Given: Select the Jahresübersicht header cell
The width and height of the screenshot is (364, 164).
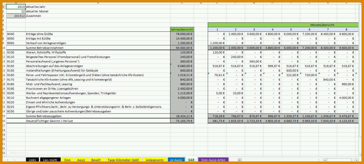Looking at the screenshot, I should tap(182, 29).
